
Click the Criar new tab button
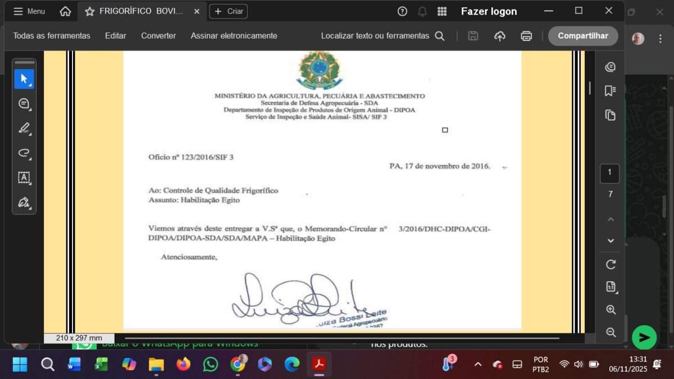229,11
